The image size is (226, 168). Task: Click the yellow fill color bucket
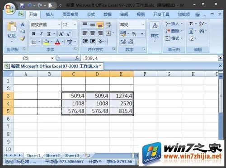[46, 42]
